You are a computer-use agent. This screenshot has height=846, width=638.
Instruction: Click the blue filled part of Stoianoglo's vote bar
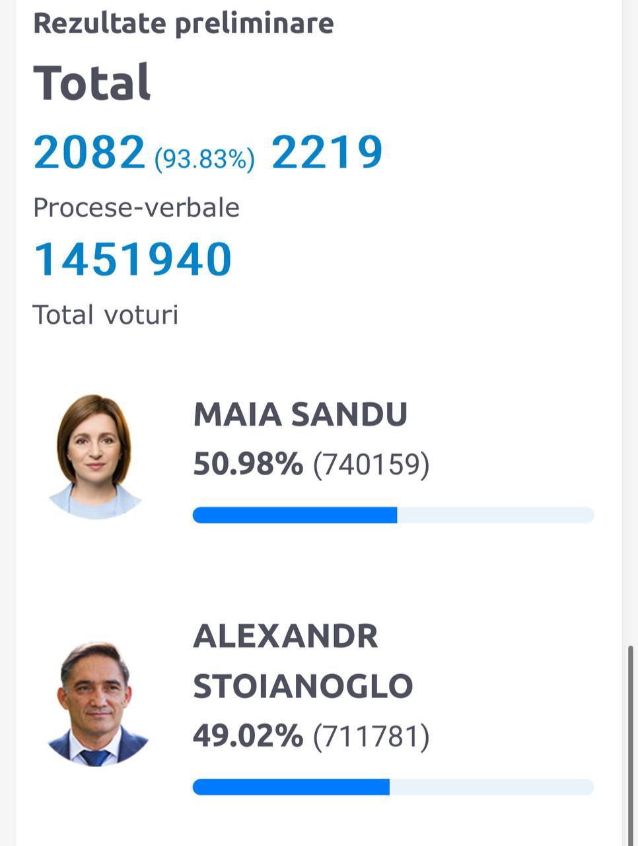tap(291, 787)
